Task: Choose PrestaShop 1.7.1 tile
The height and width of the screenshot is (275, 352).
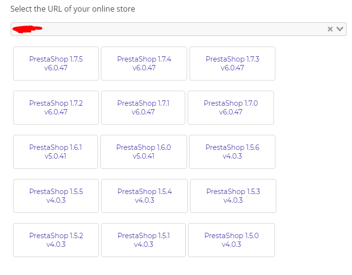Action: tap(143, 108)
